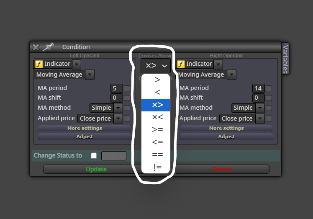Click Adjust under the left operand
Viewport: 313px width, 219px height.
click(85, 137)
